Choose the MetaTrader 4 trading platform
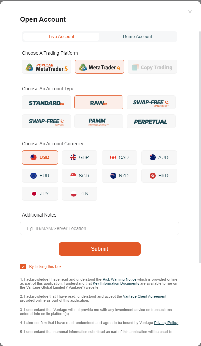 (x=99, y=67)
